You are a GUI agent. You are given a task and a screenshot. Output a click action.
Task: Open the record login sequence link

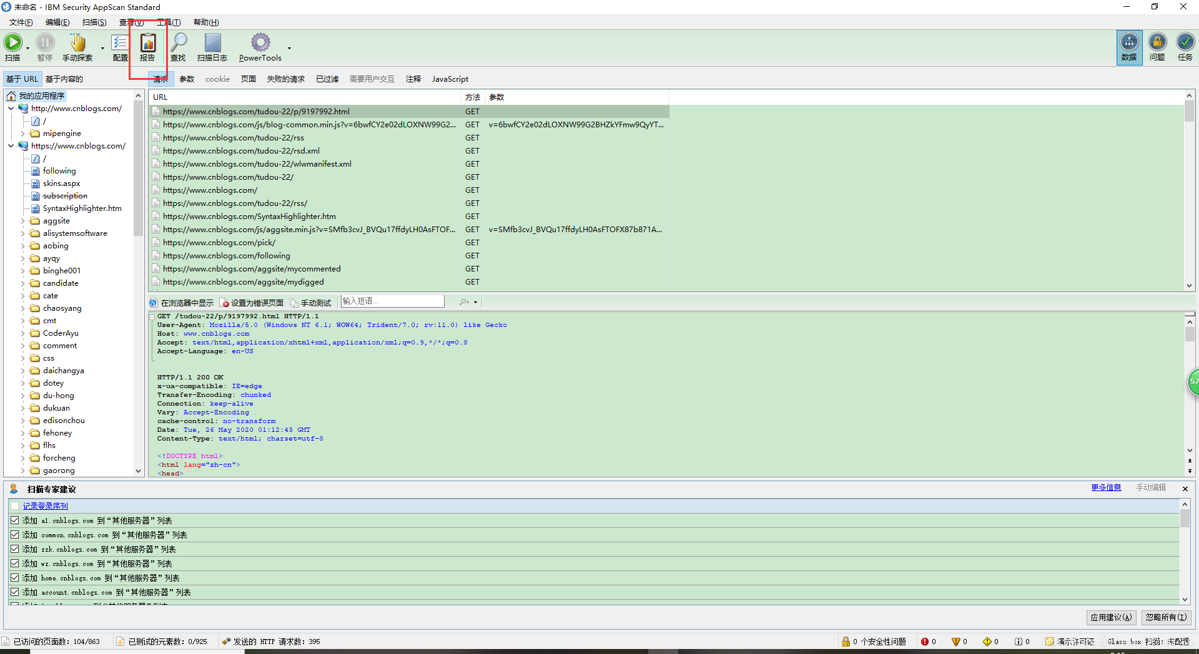coord(46,505)
